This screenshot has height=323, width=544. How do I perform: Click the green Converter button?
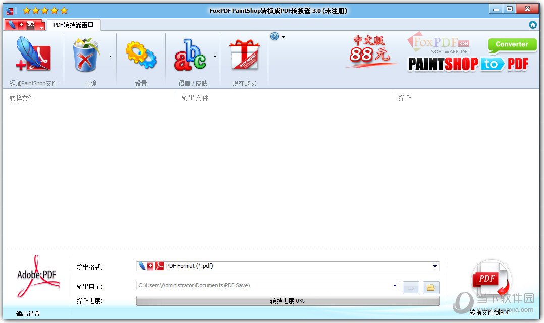(512, 45)
